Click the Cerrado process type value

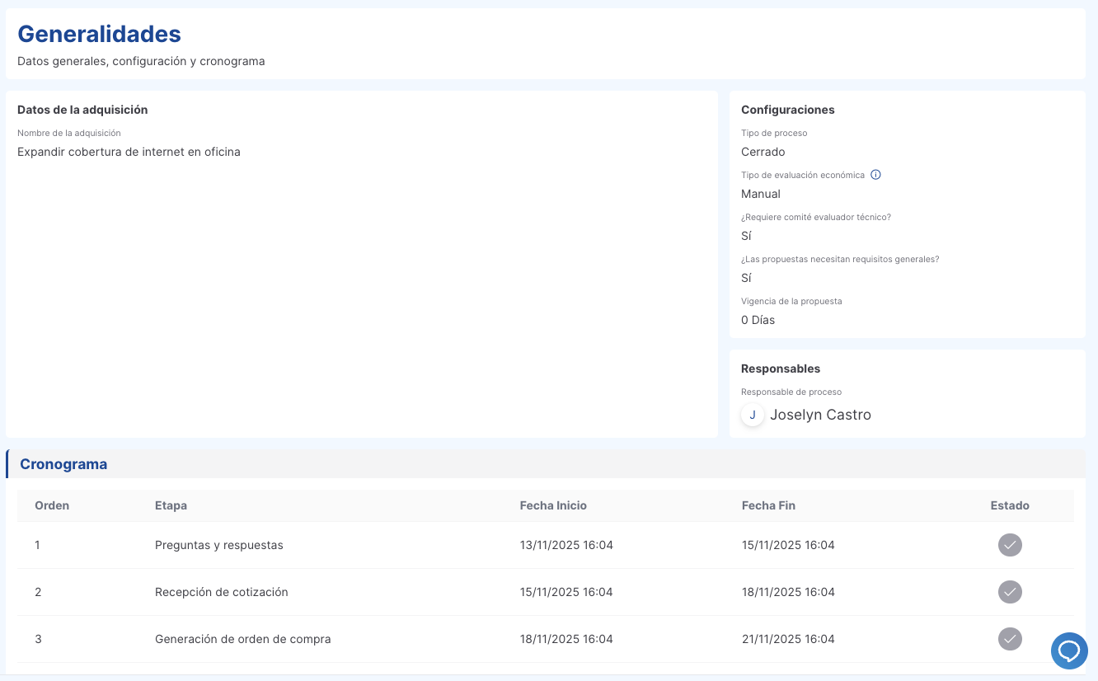(762, 152)
